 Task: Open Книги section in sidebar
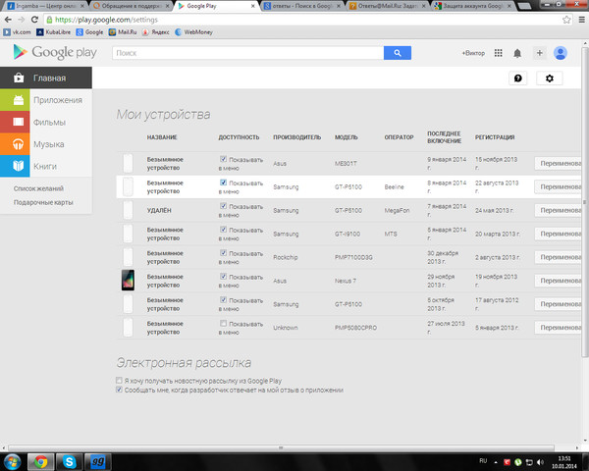tap(46, 166)
